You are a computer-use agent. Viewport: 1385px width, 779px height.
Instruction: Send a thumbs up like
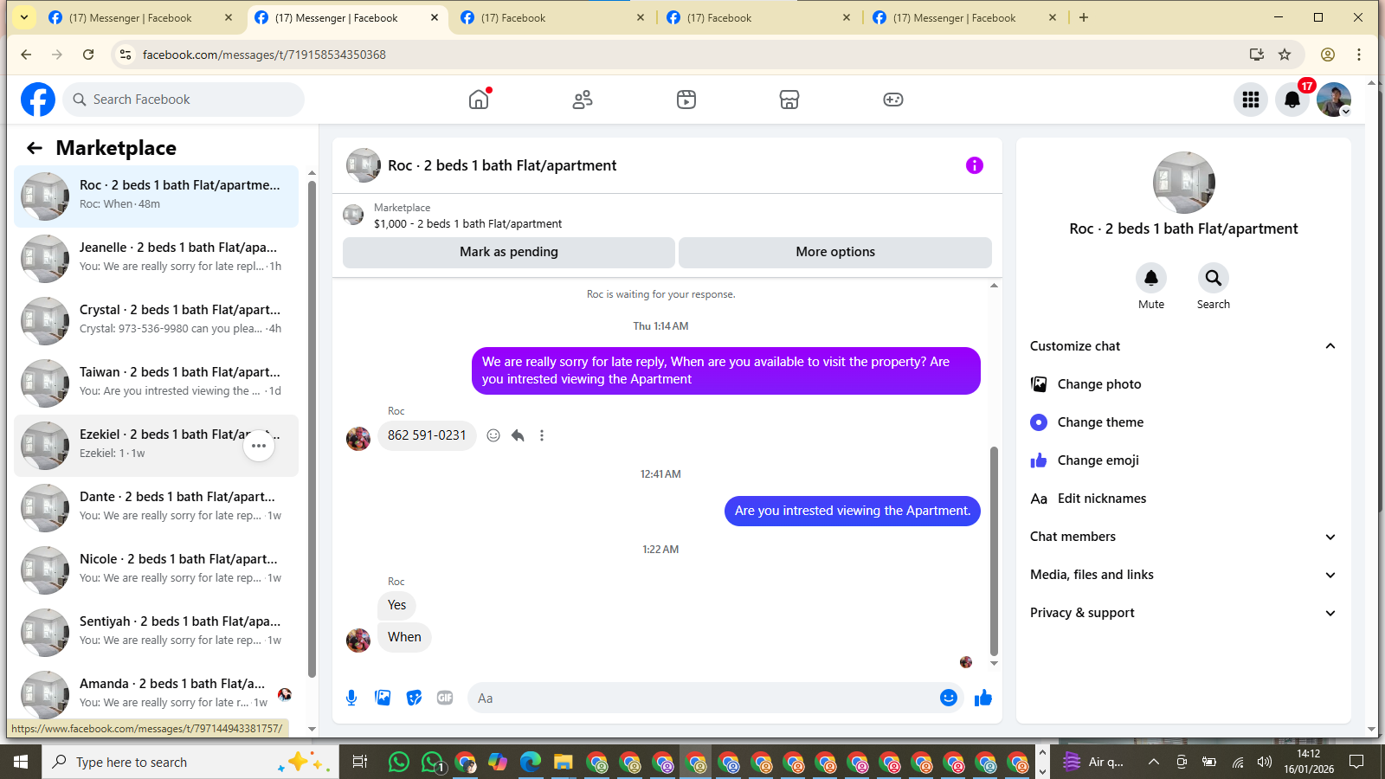coord(983,698)
